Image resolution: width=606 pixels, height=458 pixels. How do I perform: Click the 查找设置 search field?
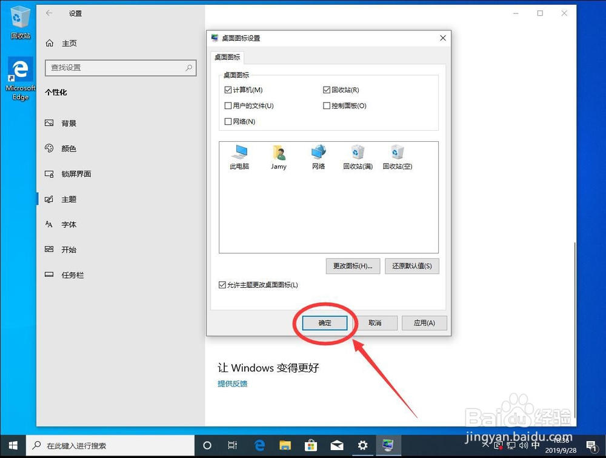point(121,68)
